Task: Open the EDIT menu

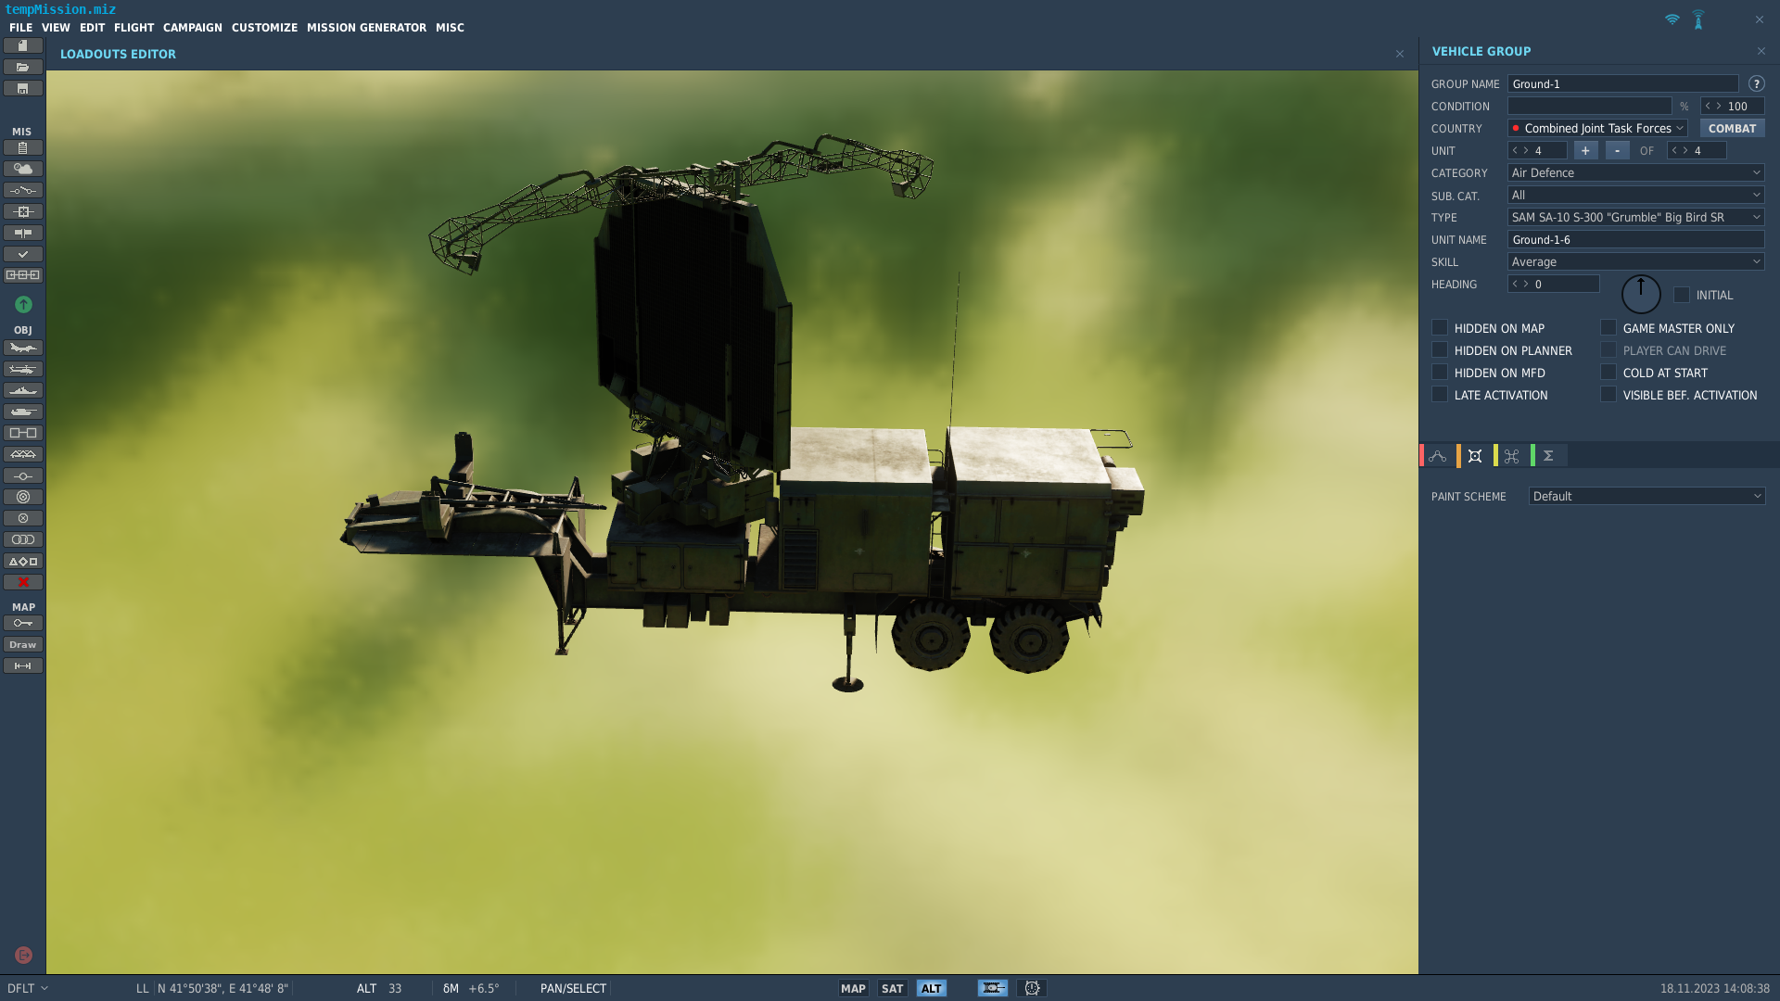Action: (x=92, y=28)
